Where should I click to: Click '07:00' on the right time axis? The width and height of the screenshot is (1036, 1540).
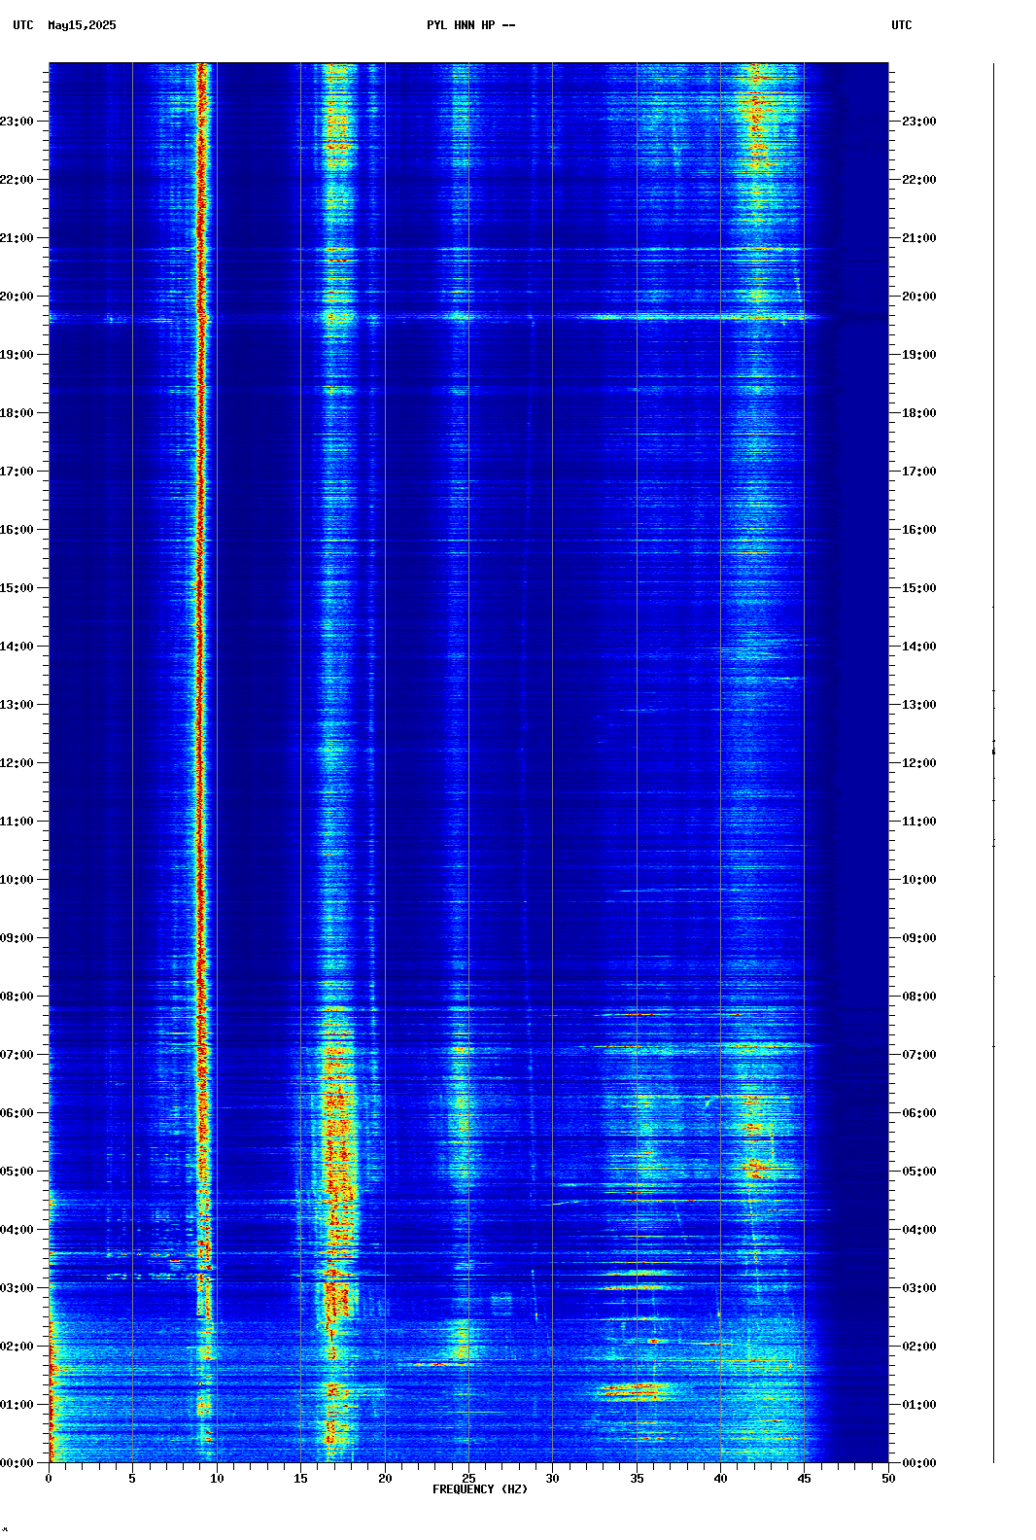pos(919,1055)
